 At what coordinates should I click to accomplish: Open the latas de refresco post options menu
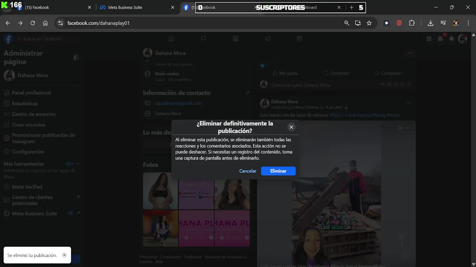(408, 103)
